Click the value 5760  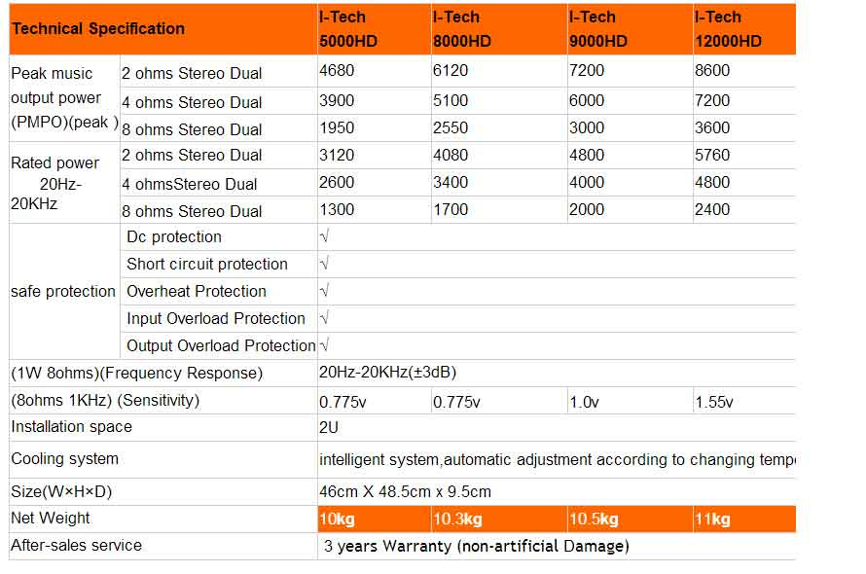pyautogui.click(x=712, y=156)
